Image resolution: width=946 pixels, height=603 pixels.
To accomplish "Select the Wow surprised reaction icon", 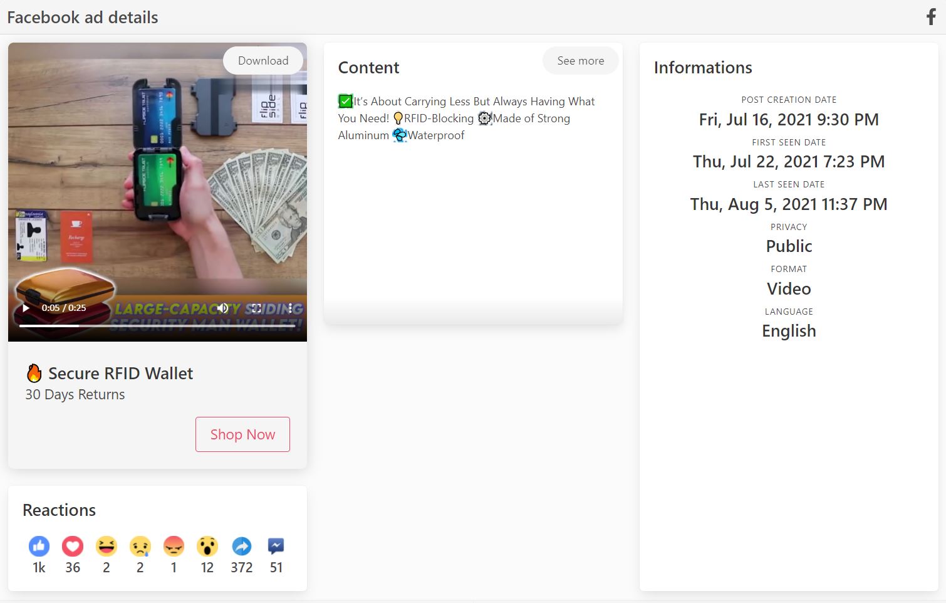I will pyautogui.click(x=207, y=546).
